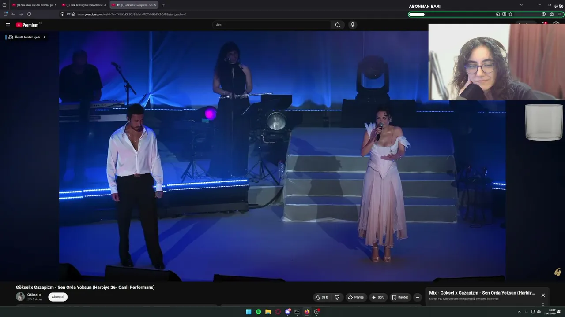Like the video with the 38 B thumbs-up
Screen dimensions: 565x317
322,297
